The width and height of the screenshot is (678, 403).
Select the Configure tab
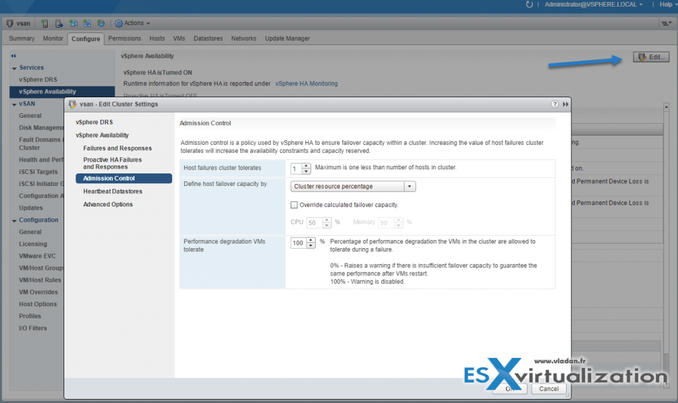pyautogui.click(x=85, y=39)
